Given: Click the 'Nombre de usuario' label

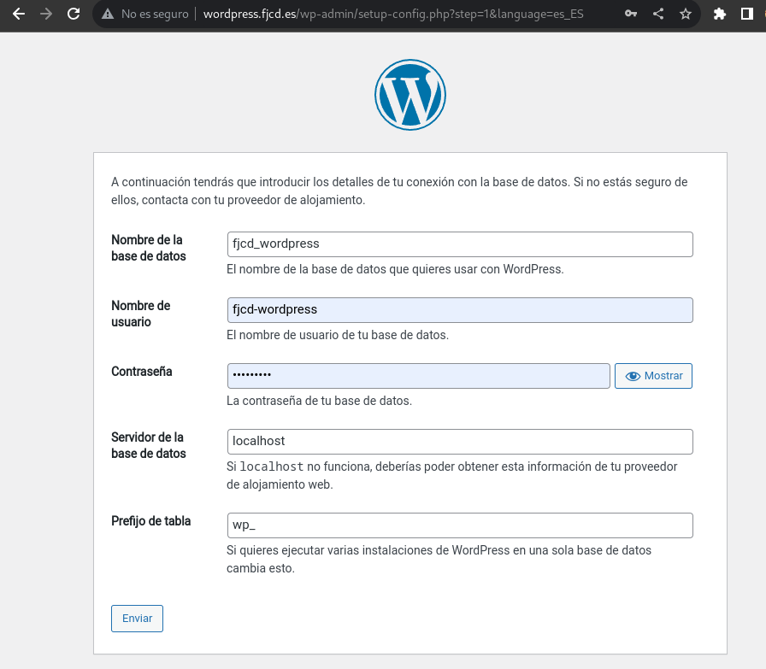Looking at the screenshot, I should click(141, 314).
